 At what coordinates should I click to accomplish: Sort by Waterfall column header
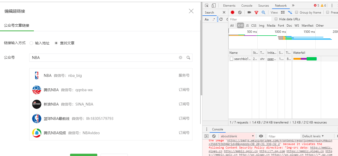[x=315, y=53]
